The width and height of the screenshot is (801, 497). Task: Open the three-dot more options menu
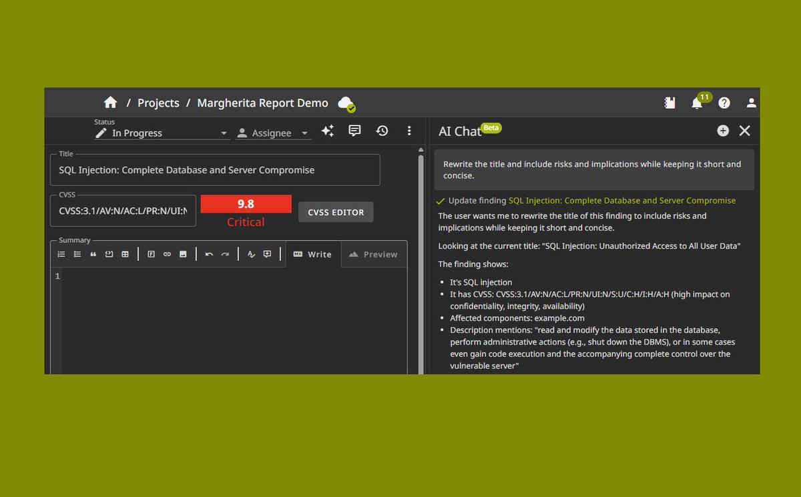(x=409, y=131)
